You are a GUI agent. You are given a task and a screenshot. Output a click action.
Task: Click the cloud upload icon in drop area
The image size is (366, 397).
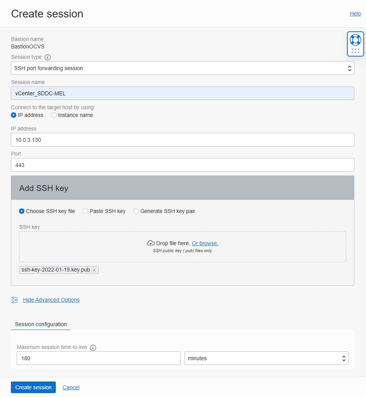tap(151, 243)
